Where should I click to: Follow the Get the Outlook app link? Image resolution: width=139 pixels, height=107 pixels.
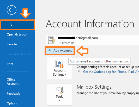(x=111, y=72)
